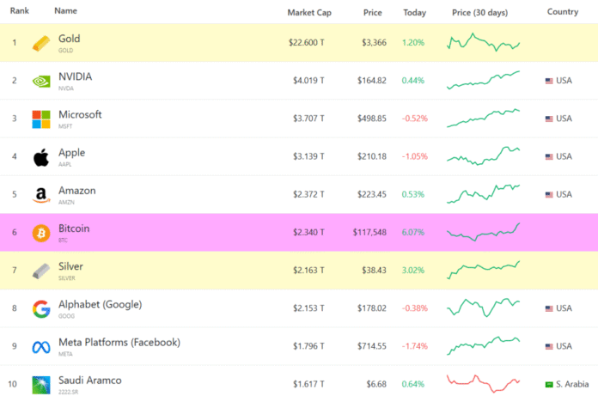This screenshot has width=598, height=402.
Task: Click the Meta infinity logo
Action: click(x=41, y=347)
